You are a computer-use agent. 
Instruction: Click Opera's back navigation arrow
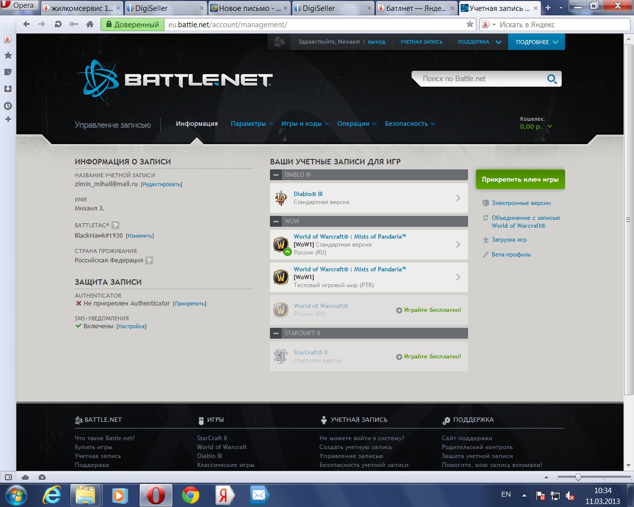(26, 24)
